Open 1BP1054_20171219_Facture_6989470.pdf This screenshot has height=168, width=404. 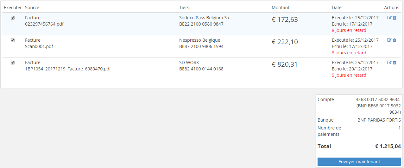pyautogui.click(x=68, y=69)
